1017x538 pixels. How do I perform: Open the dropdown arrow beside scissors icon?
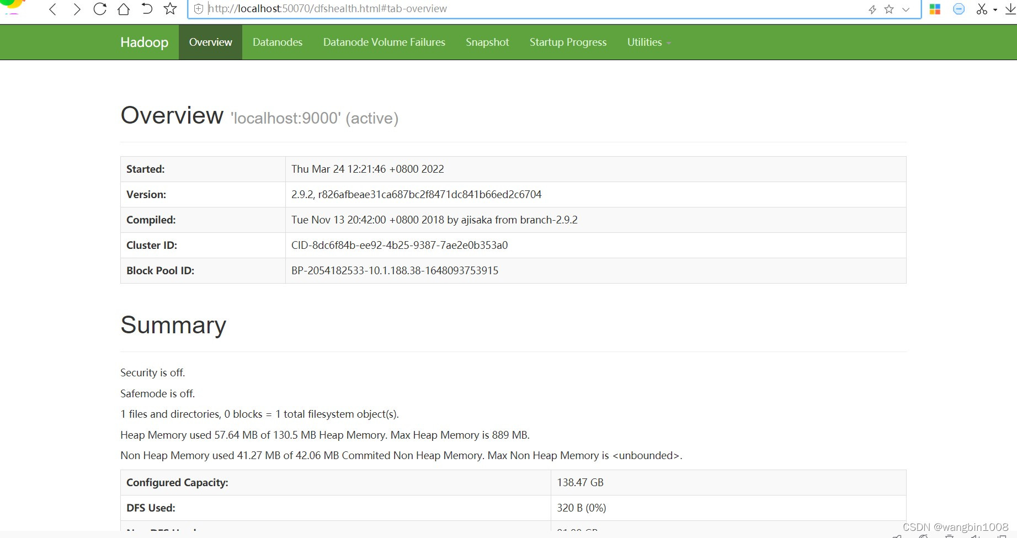(995, 10)
